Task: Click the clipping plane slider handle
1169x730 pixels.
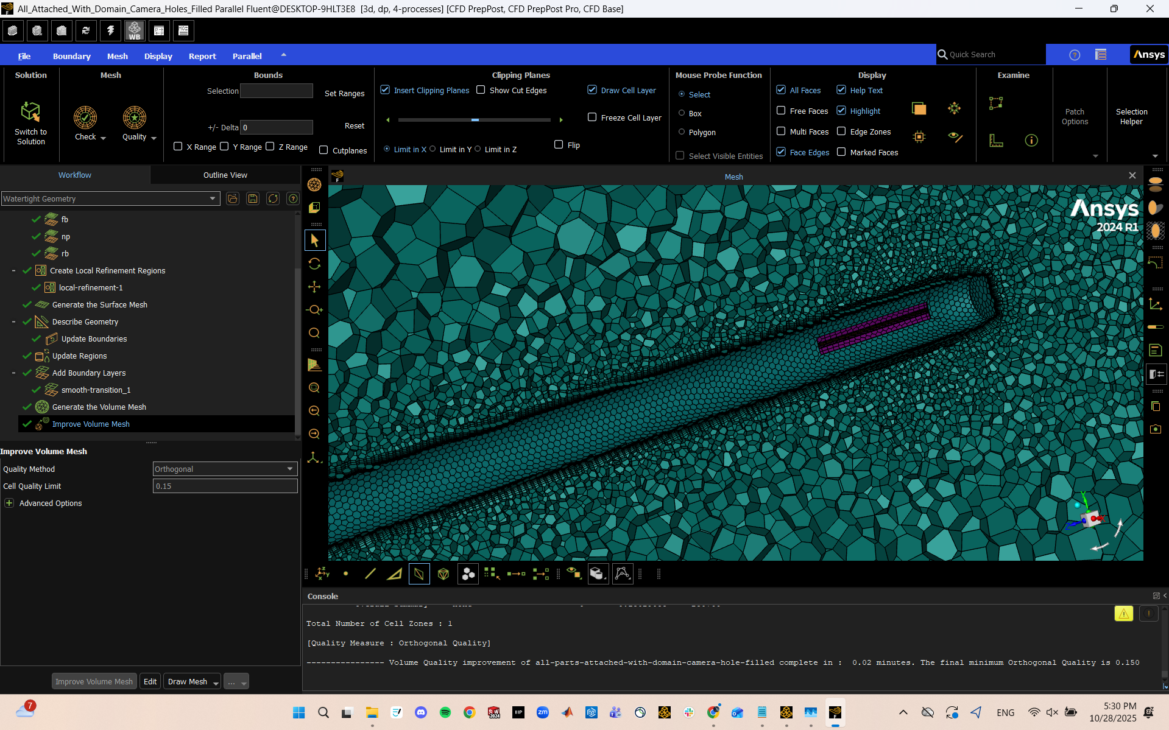Action: pos(475,120)
